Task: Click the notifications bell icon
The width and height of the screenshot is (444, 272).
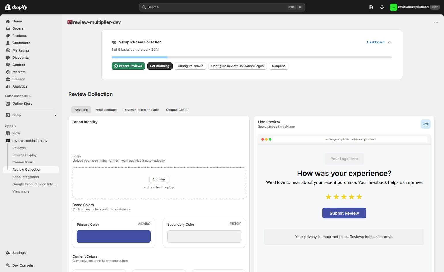Action: tap(382, 7)
